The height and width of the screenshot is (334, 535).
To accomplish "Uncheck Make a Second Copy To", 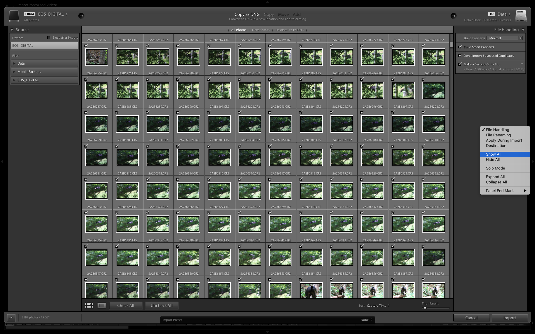I will [460, 64].
